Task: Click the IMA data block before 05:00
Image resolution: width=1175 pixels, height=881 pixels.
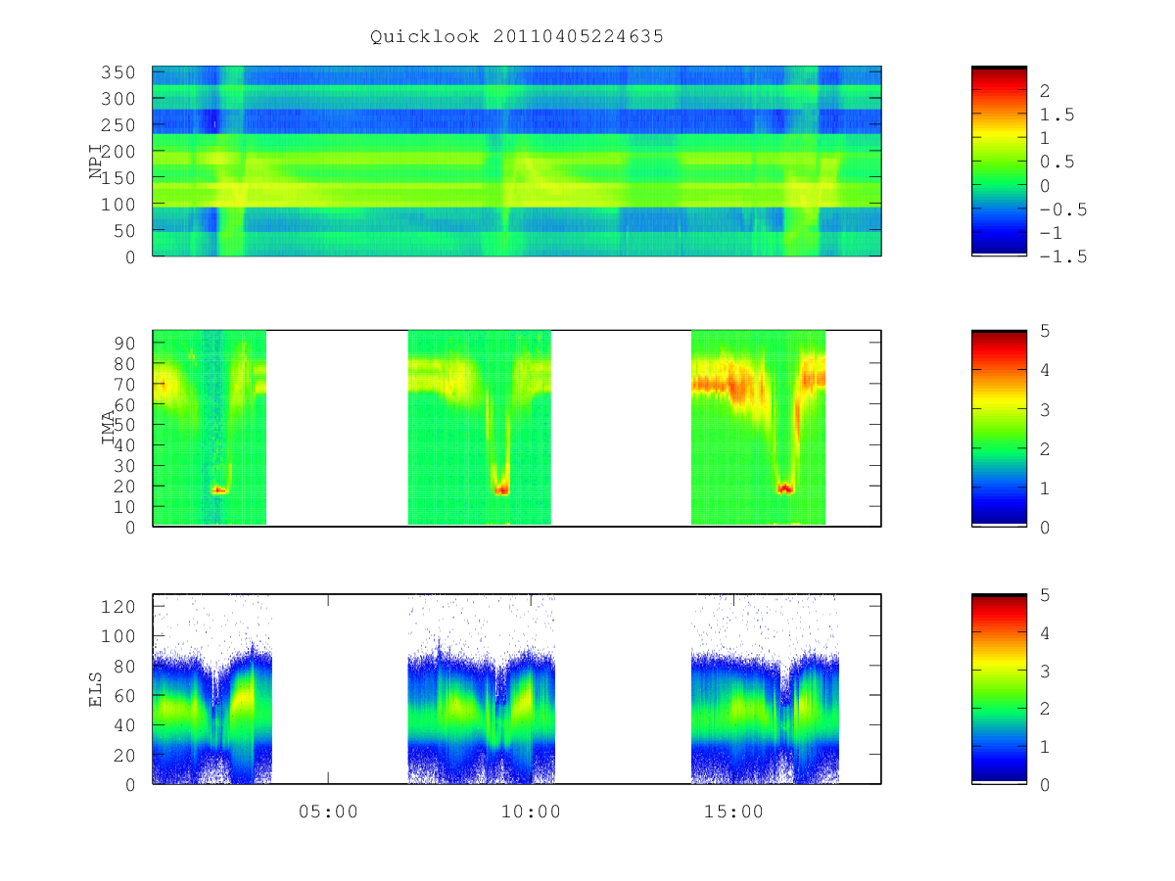Action: (210, 428)
